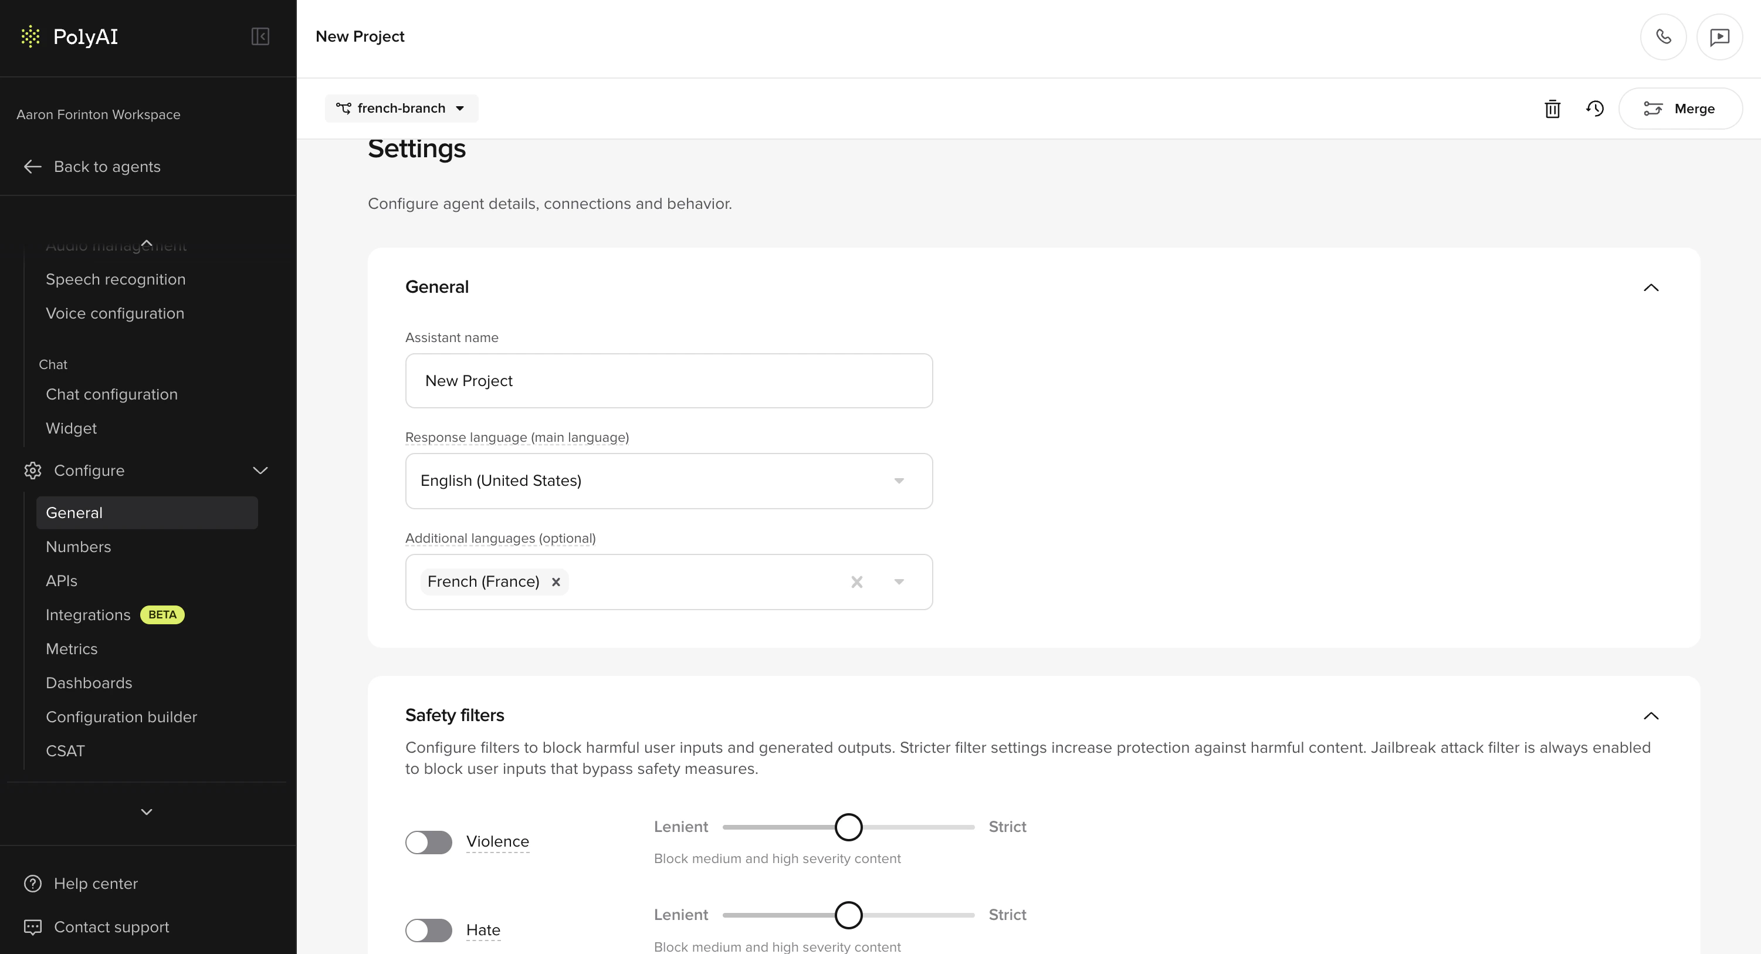Open Contact support

111,926
